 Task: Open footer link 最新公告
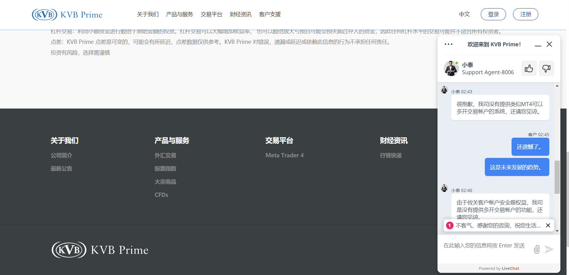click(61, 169)
